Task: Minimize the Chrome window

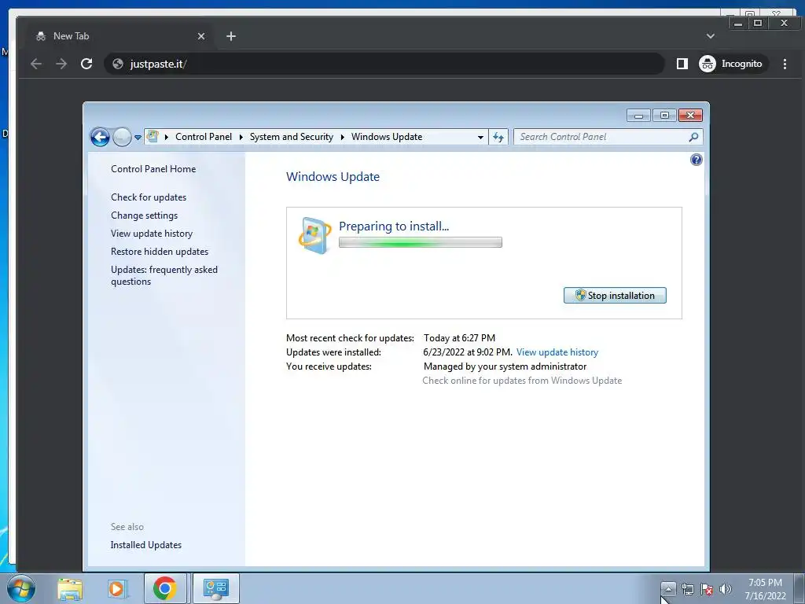Action: click(738, 23)
